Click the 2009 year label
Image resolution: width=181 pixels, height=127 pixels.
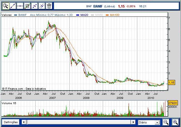(120, 98)
